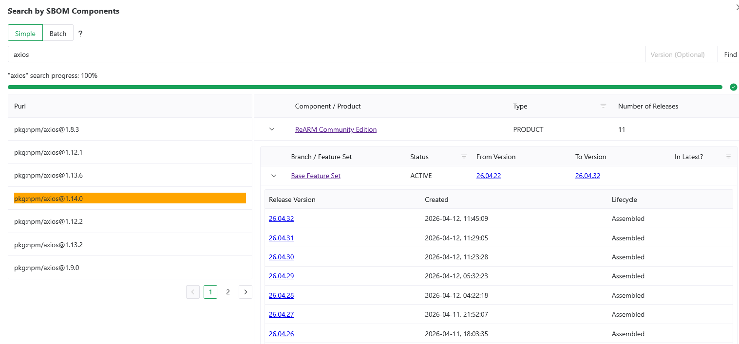Click the Version (Optional) input field
Screen dimensions: 739x344
pyautogui.click(x=681, y=54)
